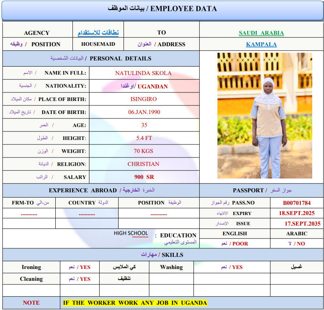Image resolution: width=324 pixels, height=310 pixels.
Task: Open the KAMPALA address link
Action: 261,44
